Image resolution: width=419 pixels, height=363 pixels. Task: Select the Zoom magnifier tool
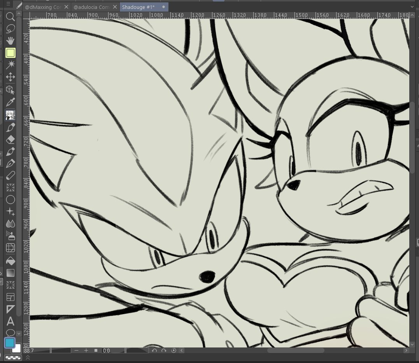click(10, 17)
